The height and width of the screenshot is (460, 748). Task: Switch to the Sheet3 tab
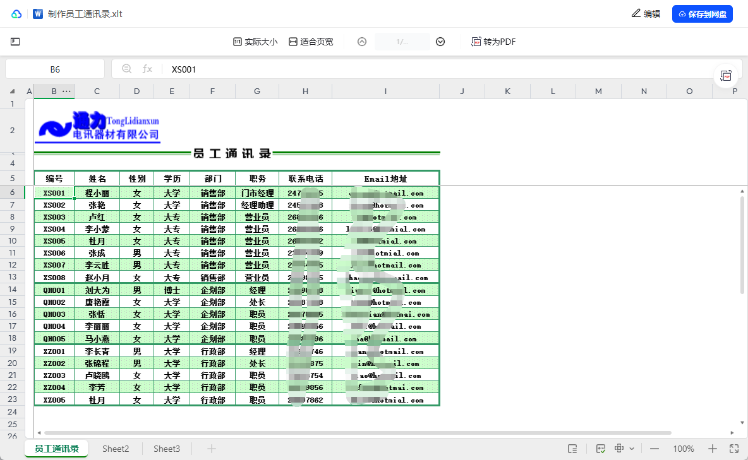[x=167, y=449]
